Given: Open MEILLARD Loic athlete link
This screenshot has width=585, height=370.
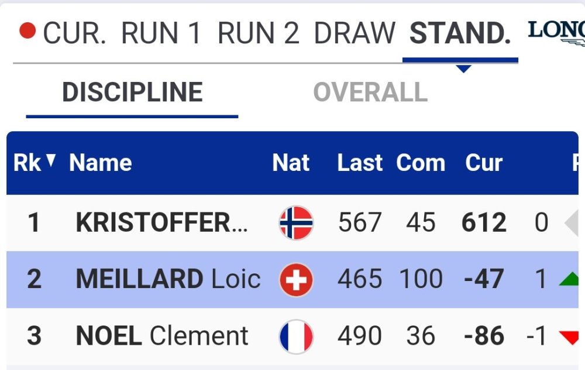Looking at the screenshot, I should click(168, 280).
